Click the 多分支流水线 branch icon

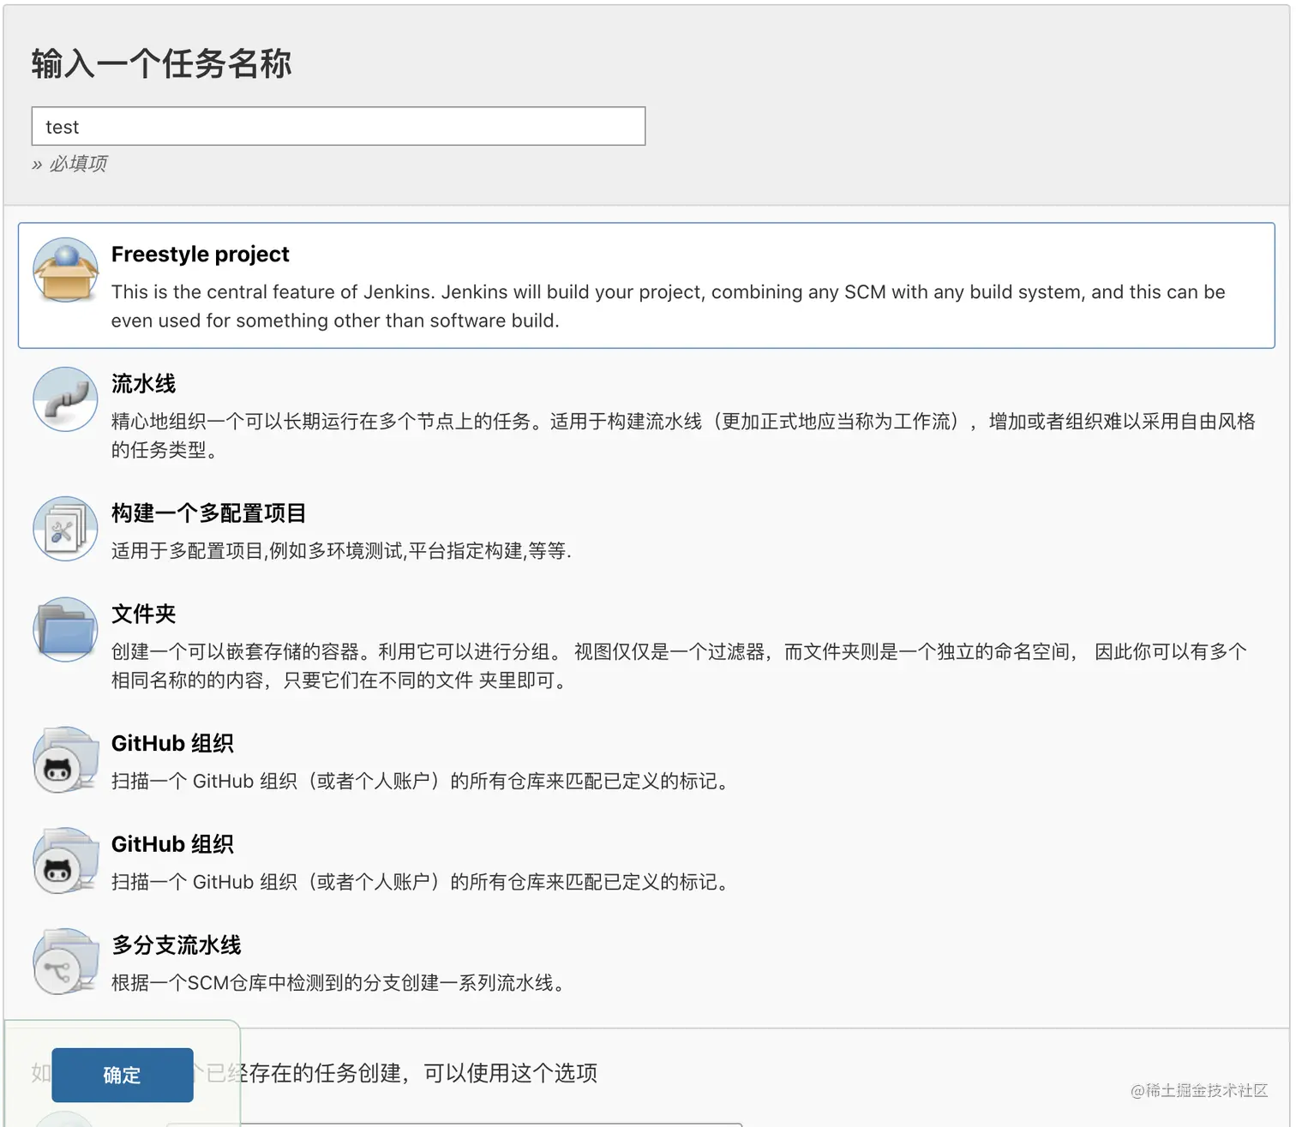tap(65, 961)
